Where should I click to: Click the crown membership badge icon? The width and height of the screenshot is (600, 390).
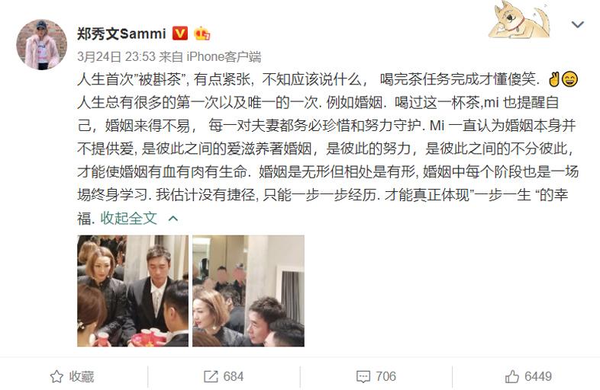(202, 34)
